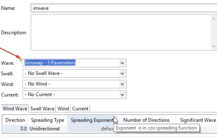Click the Spreading Type column header
The height and width of the screenshot is (137, 217).
tap(47, 120)
